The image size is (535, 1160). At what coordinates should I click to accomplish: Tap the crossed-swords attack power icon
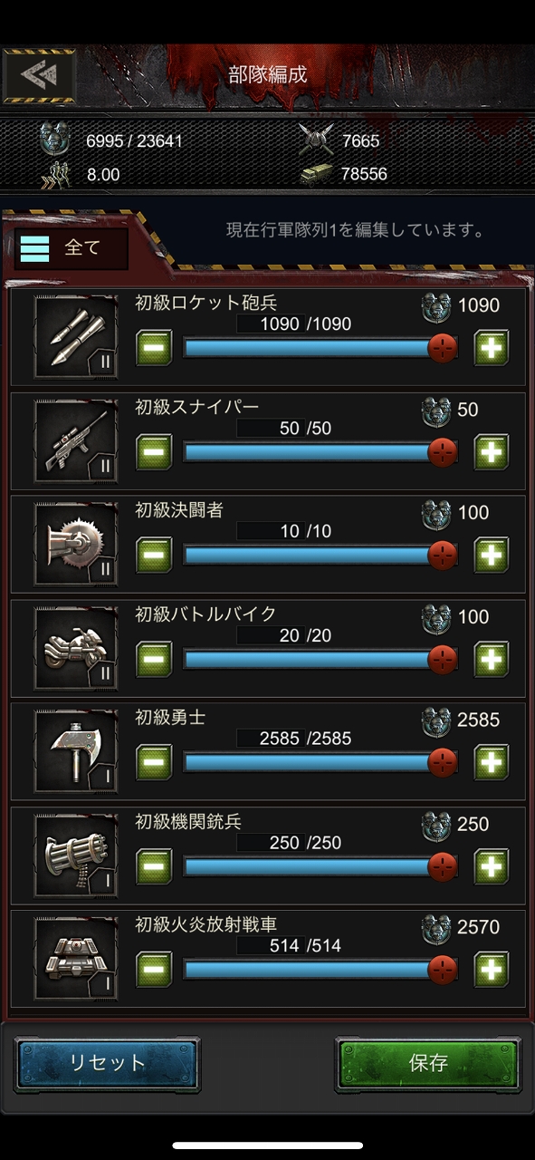[x=315, y=140]
